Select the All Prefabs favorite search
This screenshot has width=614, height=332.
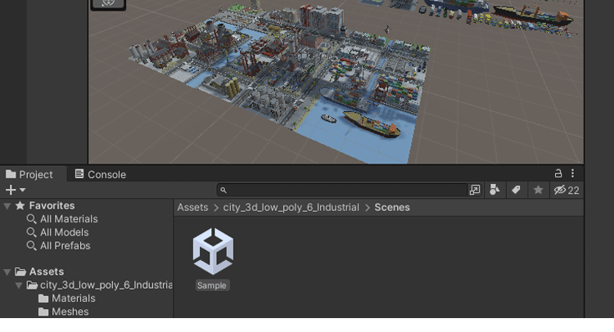[x=65, y=245]
